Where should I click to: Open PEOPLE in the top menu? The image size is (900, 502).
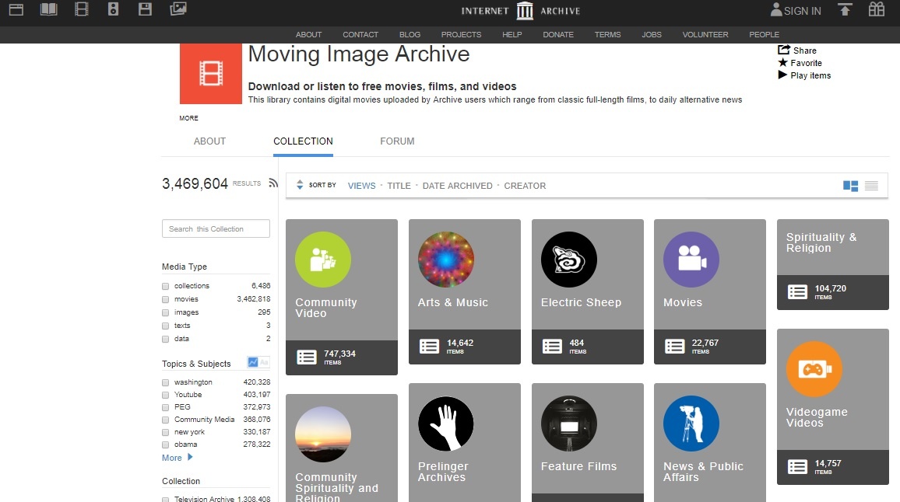(764, 34)
